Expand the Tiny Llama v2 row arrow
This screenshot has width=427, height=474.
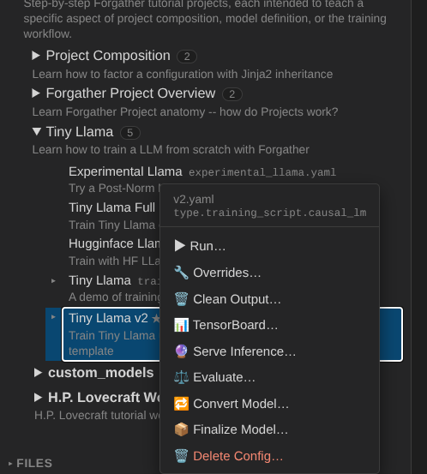click(53, 317)
